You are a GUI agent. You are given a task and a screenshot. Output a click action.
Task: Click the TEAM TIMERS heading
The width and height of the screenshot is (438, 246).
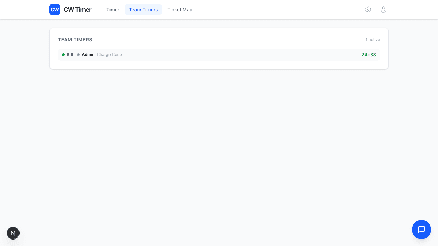(75, 40)
